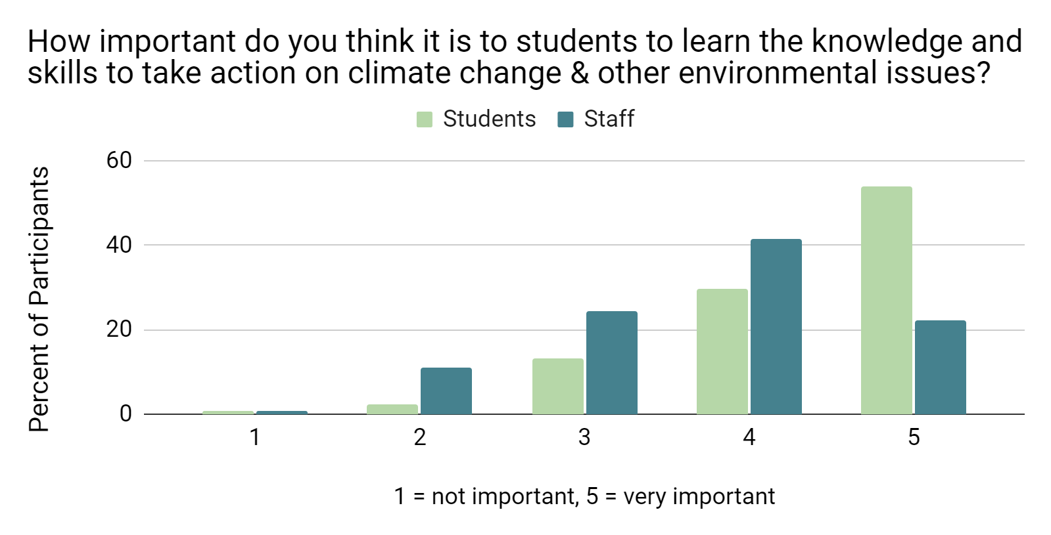Click the Students bar for rating 2
1051x535 pixels.
392,409
